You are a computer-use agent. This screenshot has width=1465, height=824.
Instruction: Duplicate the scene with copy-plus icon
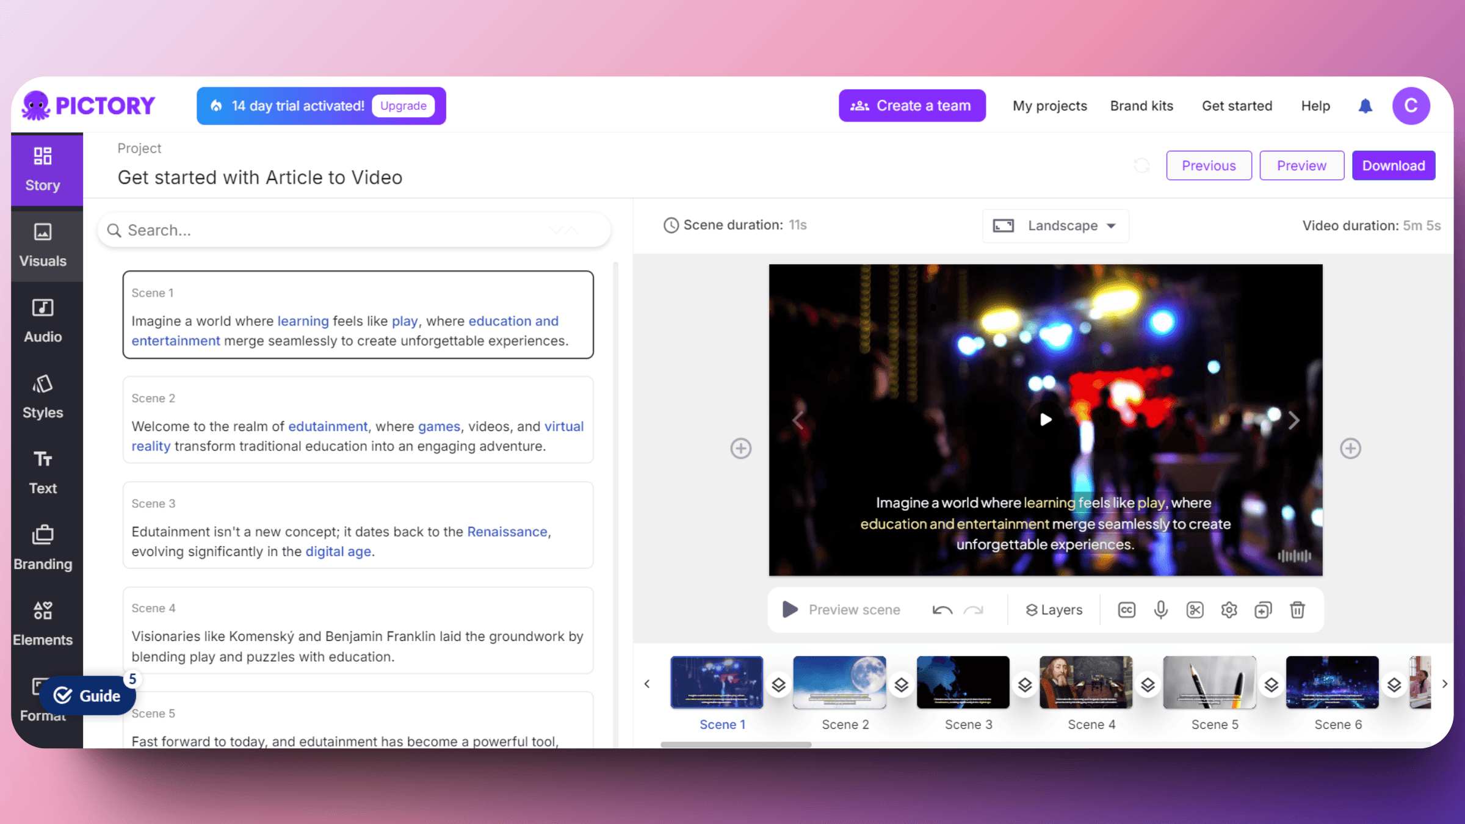coord(1263,610)
